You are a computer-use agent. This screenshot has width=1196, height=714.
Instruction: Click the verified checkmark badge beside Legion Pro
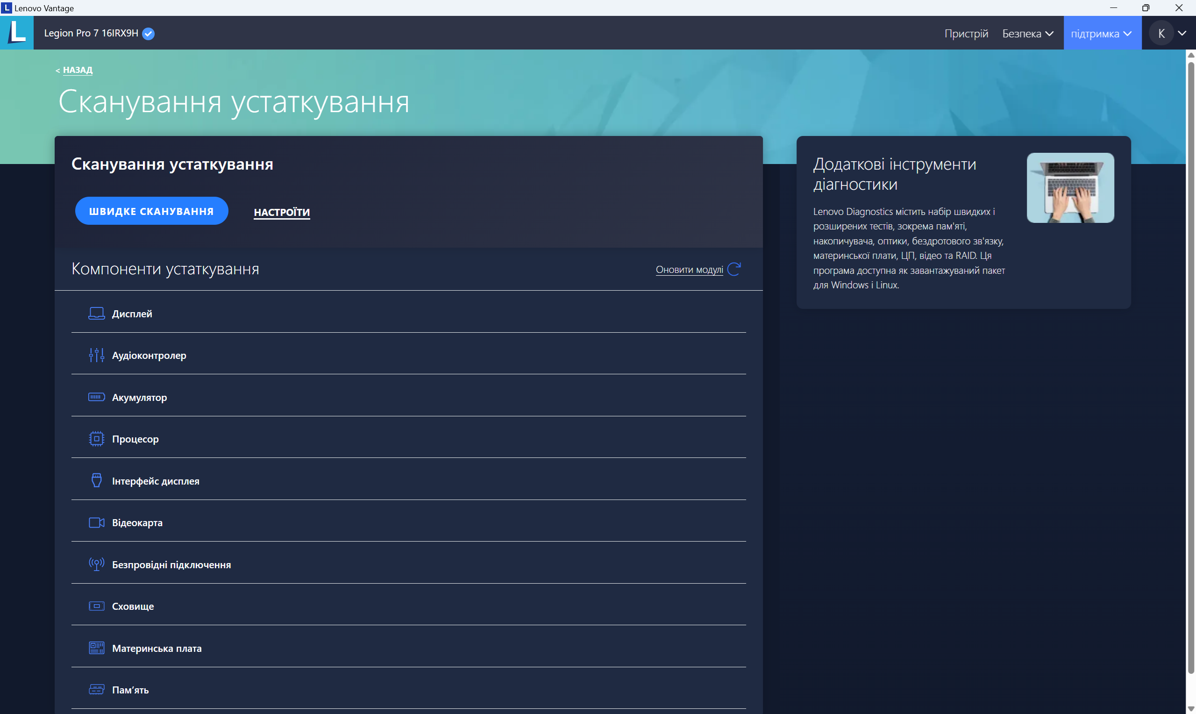tap(149, 33)
